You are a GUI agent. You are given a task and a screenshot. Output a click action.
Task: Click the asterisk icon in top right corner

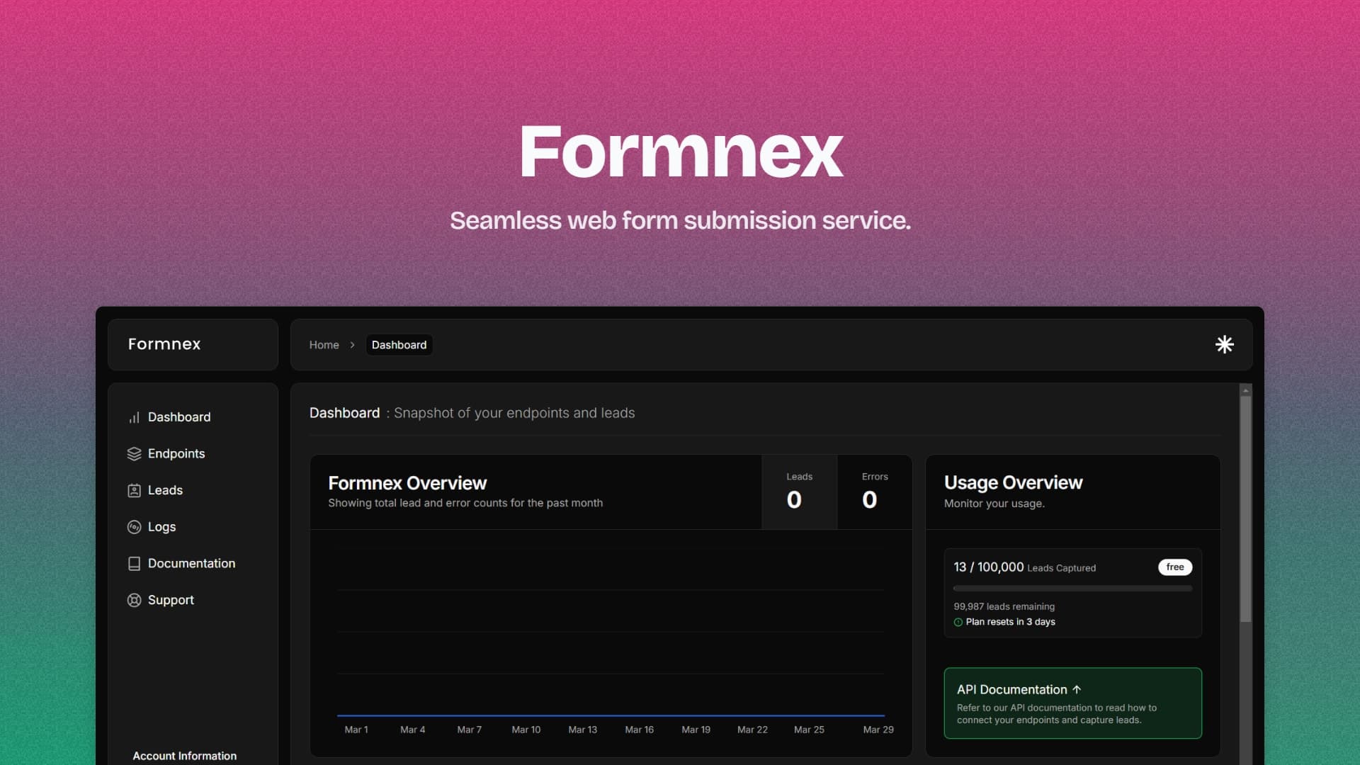(1225, 344)
